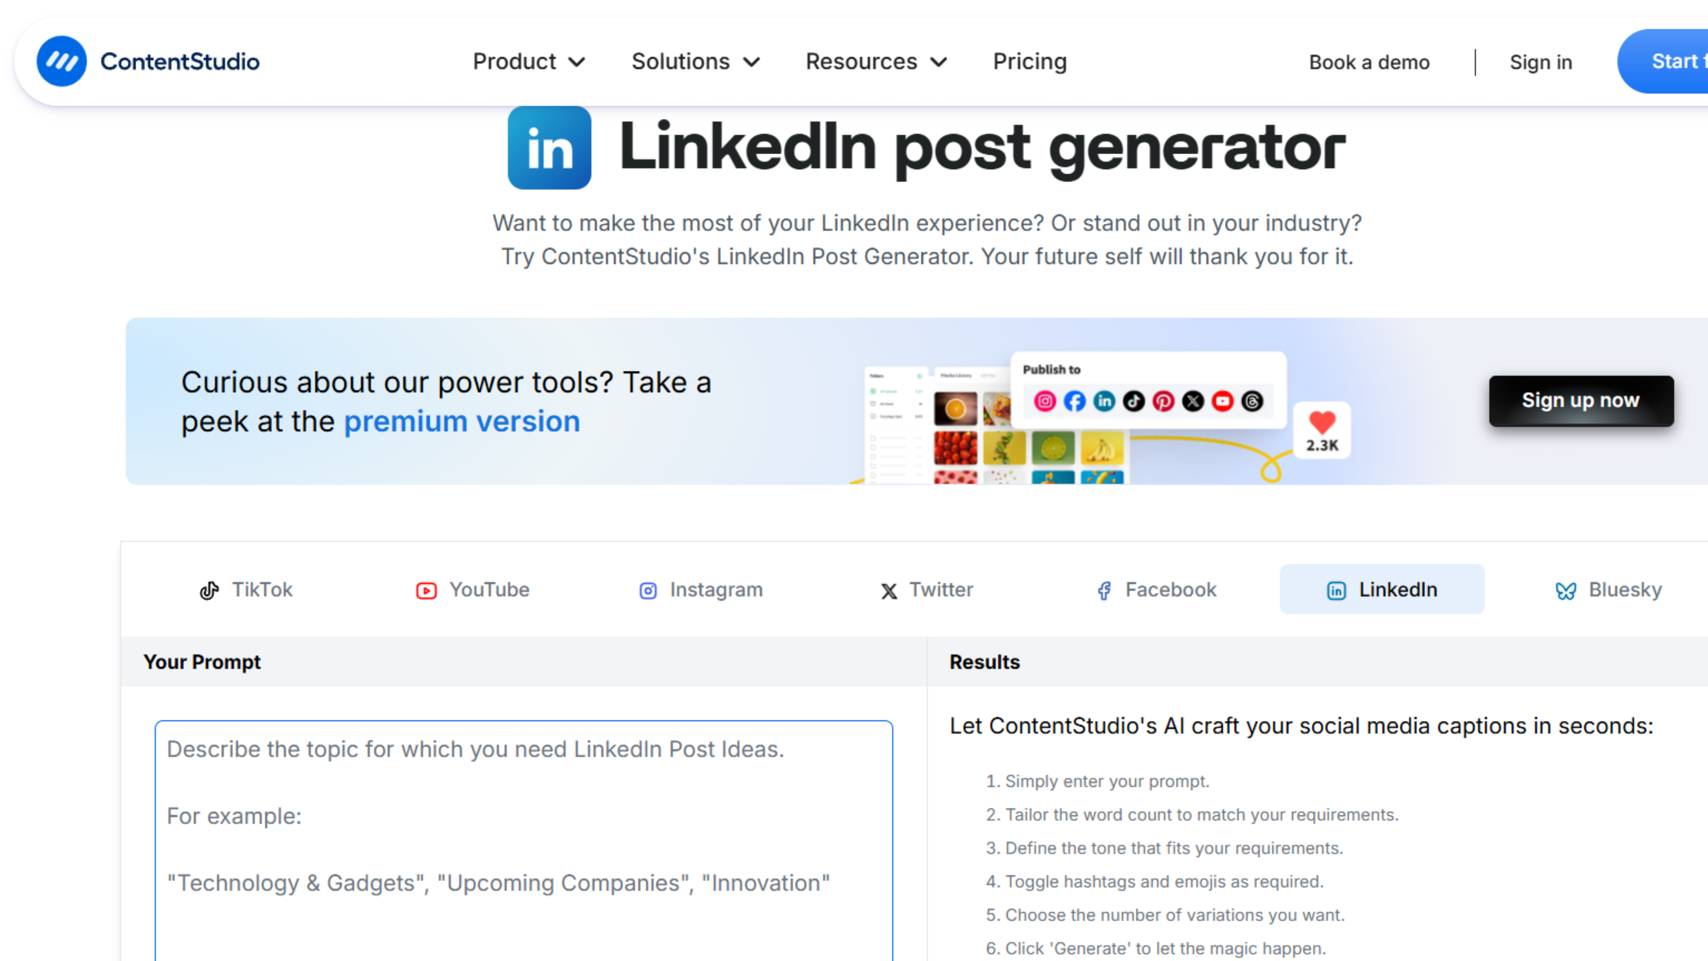Select the Instagram platform icon
Viewport: 1708px width, 961px height.
click(x=648, y=589)
